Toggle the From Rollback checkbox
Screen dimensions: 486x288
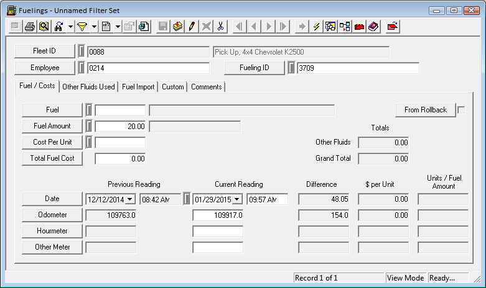[461, 110]
